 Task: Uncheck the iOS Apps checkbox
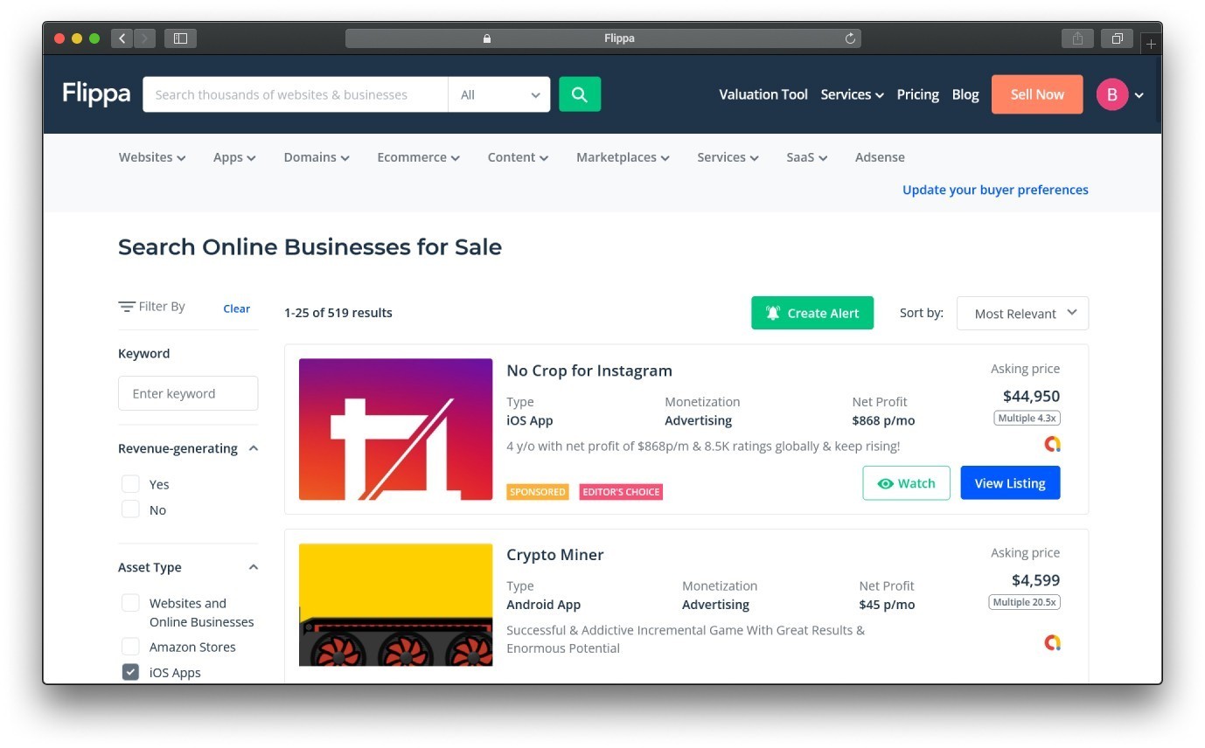pos(130,672)
